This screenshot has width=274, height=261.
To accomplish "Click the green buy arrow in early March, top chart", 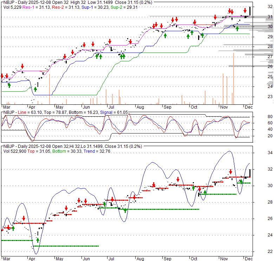I will [x=9, y=85].
